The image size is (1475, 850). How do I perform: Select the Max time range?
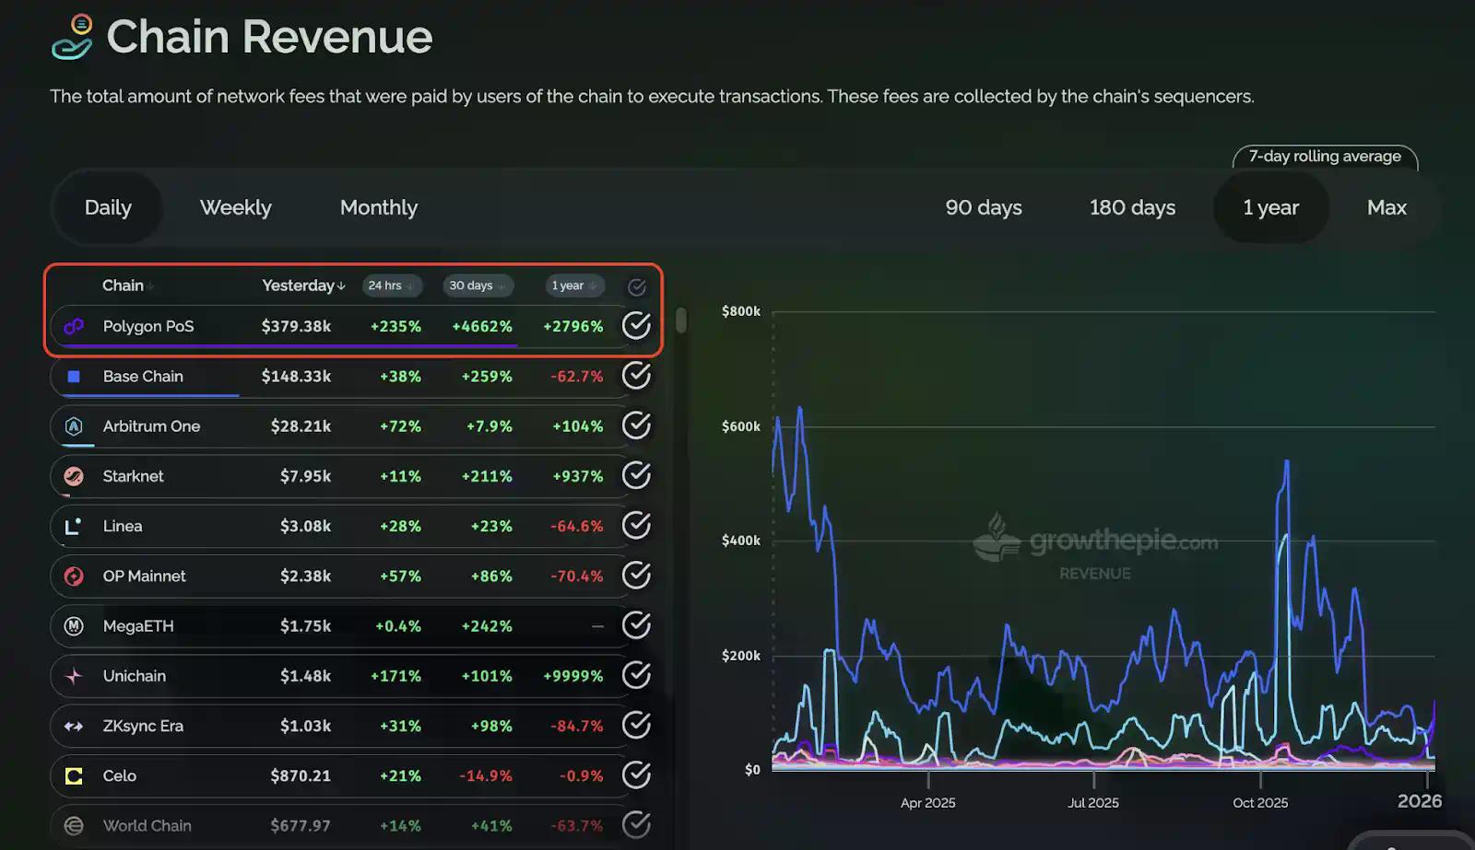[1386, 207]
